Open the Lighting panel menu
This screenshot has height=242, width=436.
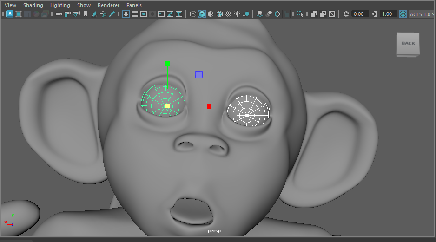pos(60,5)
